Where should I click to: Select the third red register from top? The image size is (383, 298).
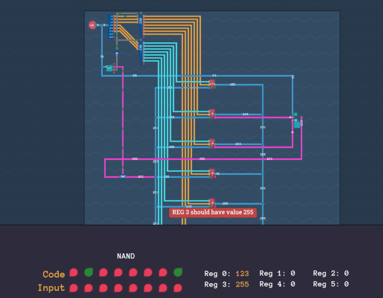[212, 144]
